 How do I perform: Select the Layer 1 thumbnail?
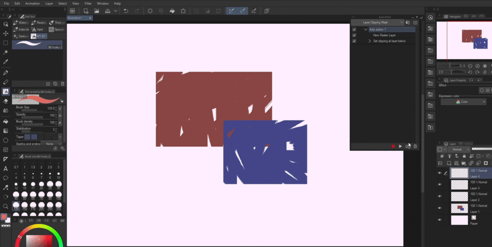point(459,208)
